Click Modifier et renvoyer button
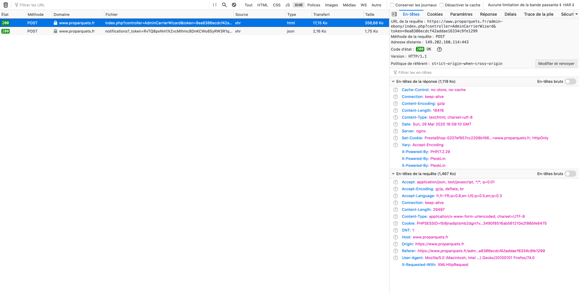Image resolution: width=579 pixels, height=294 pixels. click(x=556, y=64)
